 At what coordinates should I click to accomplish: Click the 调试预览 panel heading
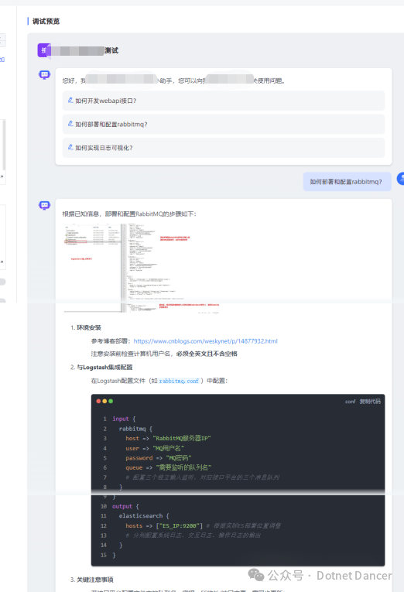pyautogui.click(x=46, y=21)
